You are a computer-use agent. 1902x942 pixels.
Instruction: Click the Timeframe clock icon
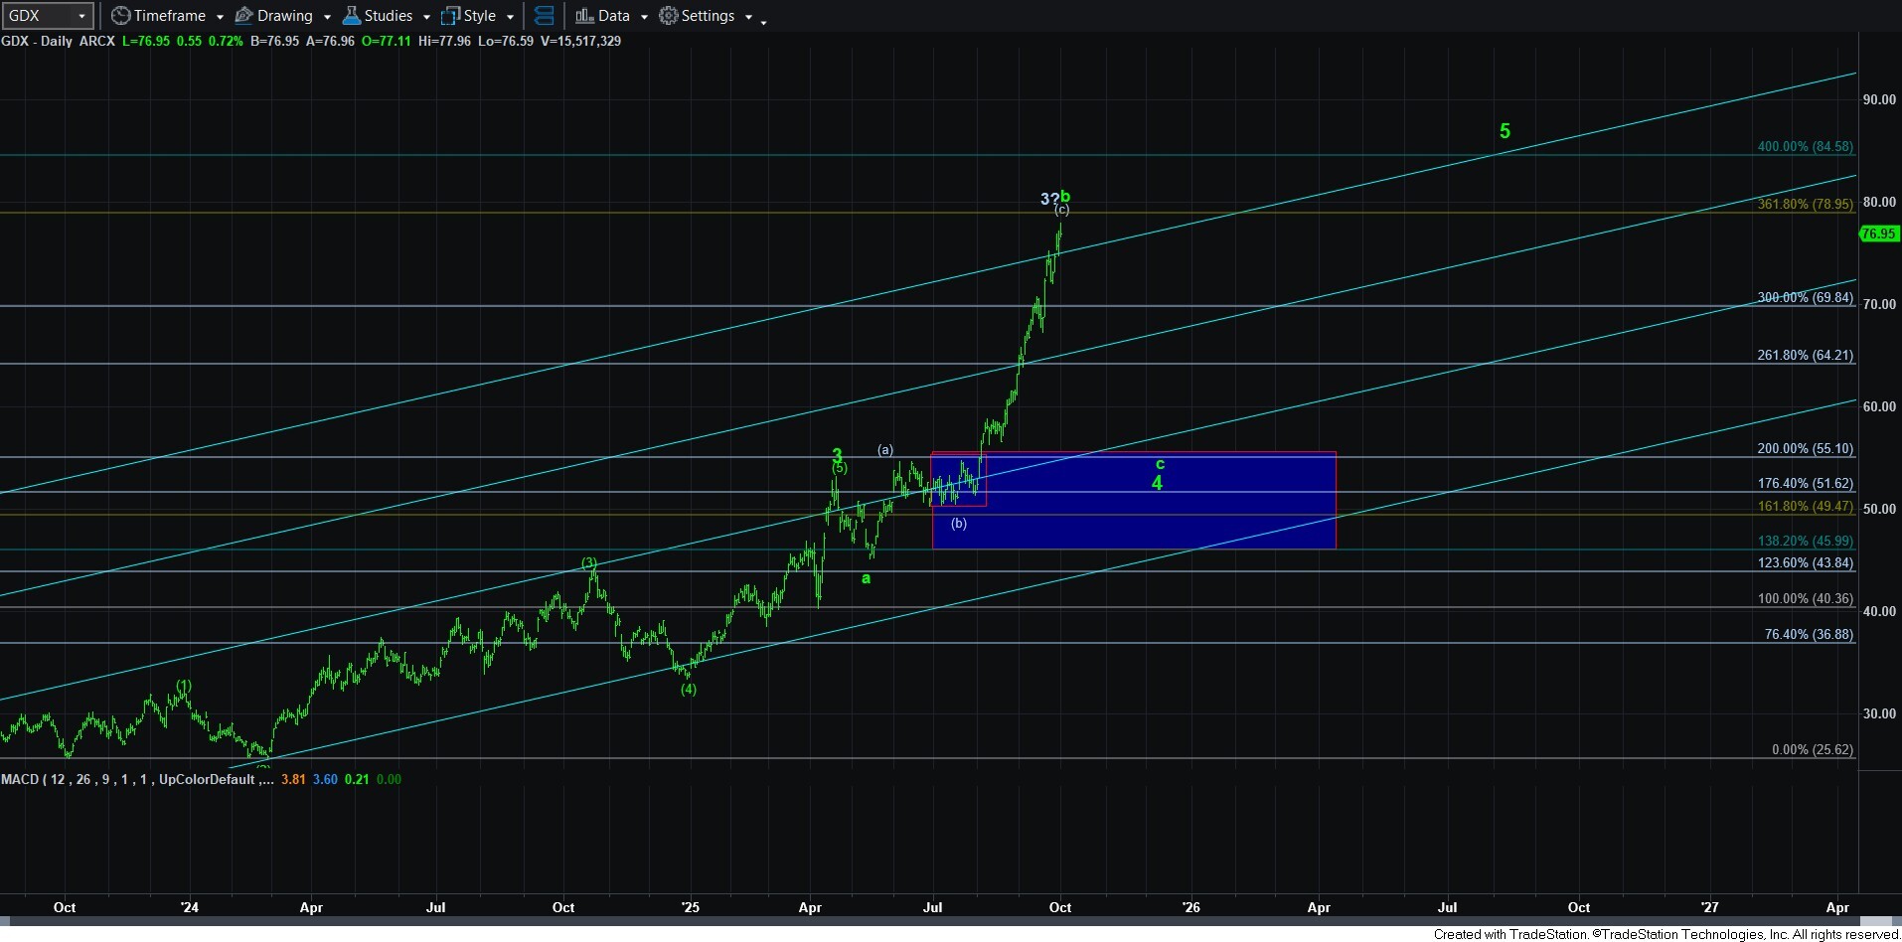tap(120, 16)
